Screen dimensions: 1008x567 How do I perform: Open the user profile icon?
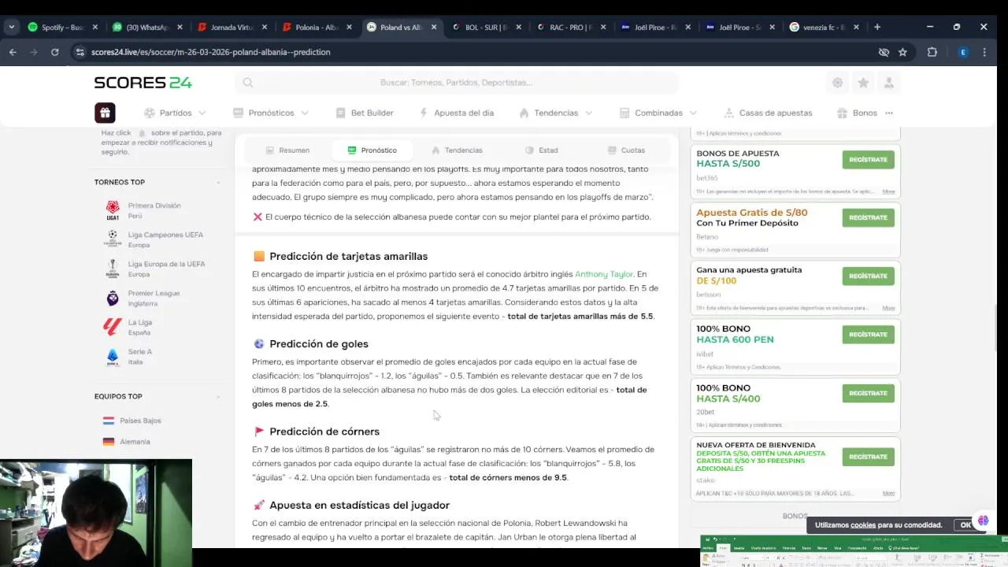click(x=889, y=83)
